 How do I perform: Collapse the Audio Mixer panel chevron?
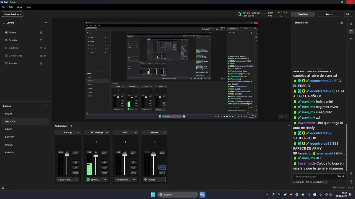click(x=289, y=126)
